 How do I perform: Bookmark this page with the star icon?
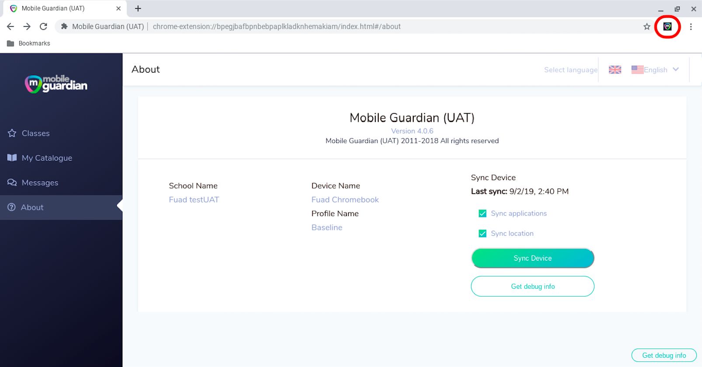[x=647, y=27]
